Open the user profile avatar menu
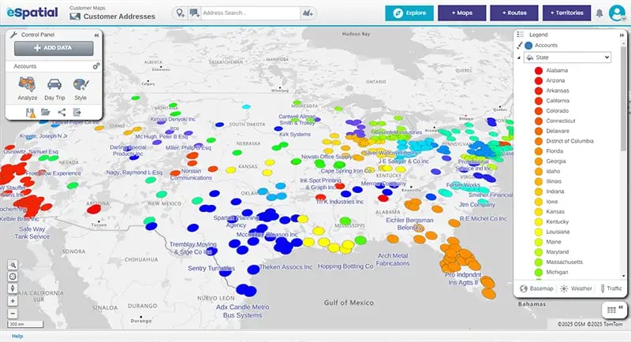Viewport: 631px width, 342px height. [x=617, y=13]
